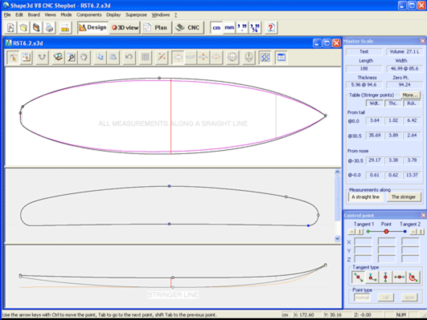Select the zoom magnifier tool icon
Screen dimensions: 427x320
click(x=72, y=57)
